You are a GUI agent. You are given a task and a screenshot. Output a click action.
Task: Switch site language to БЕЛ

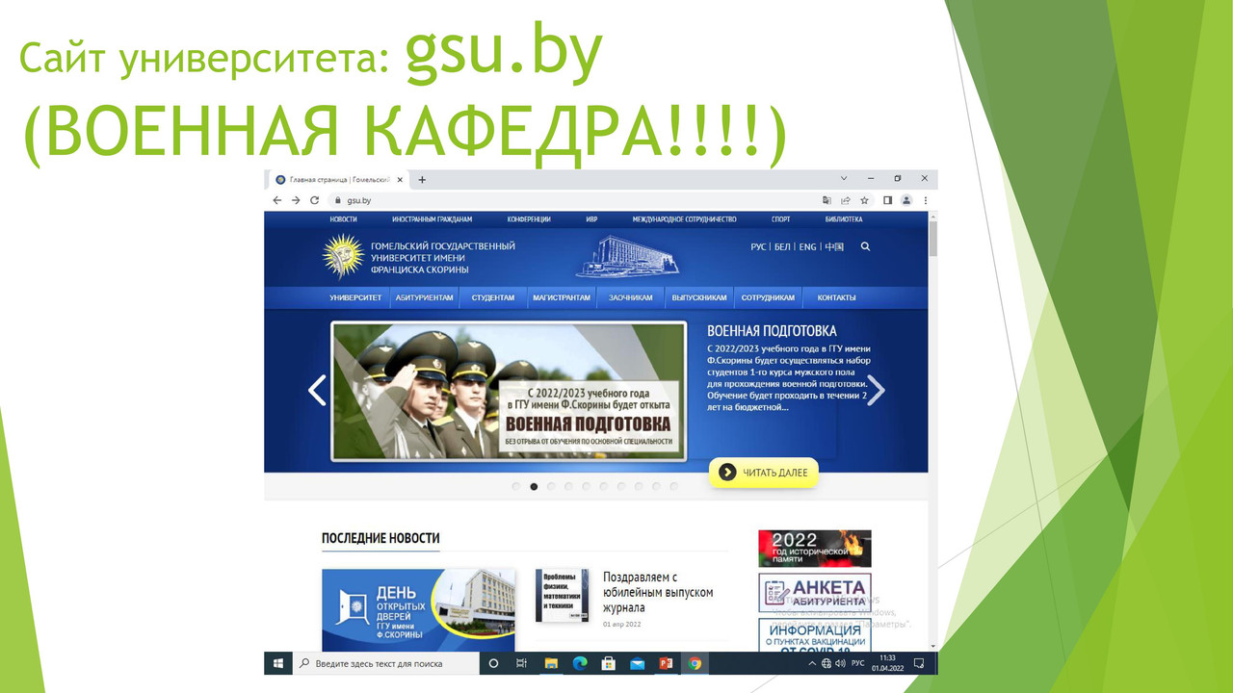782,247
